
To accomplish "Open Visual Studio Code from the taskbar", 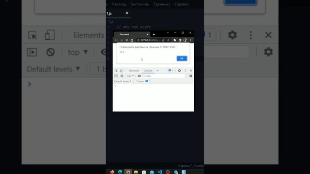I will (160, 172).
